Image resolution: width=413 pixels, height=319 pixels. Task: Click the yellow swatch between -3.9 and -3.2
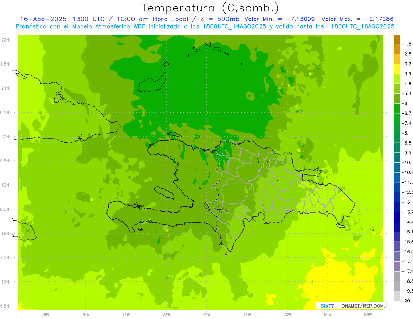pyautogui.click(x=397, y=69)
